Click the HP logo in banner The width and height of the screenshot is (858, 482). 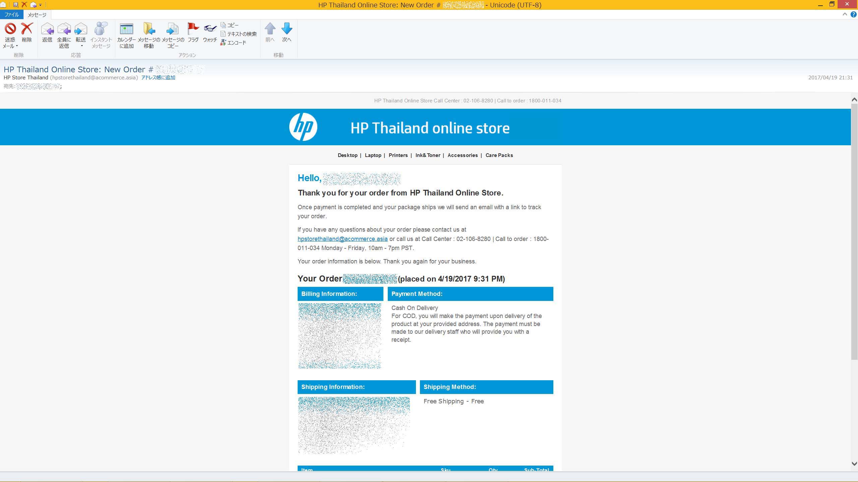tap(303, 127)
